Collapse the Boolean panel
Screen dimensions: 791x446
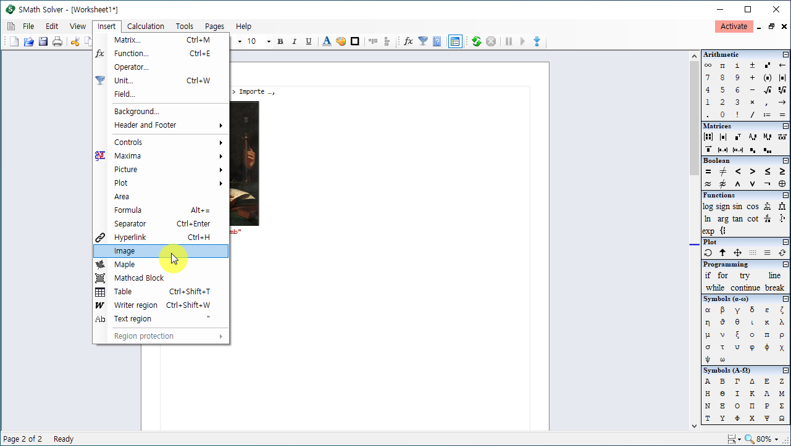[x=785, y=161]
